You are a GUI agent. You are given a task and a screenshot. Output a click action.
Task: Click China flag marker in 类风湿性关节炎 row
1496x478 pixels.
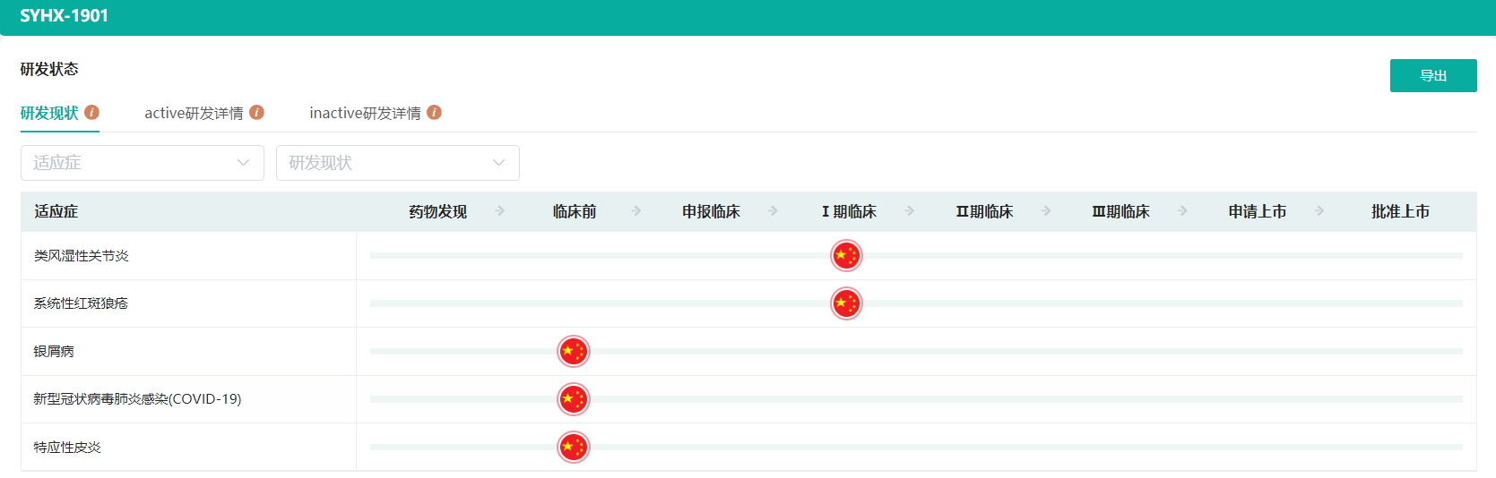(x=846, y=256)
